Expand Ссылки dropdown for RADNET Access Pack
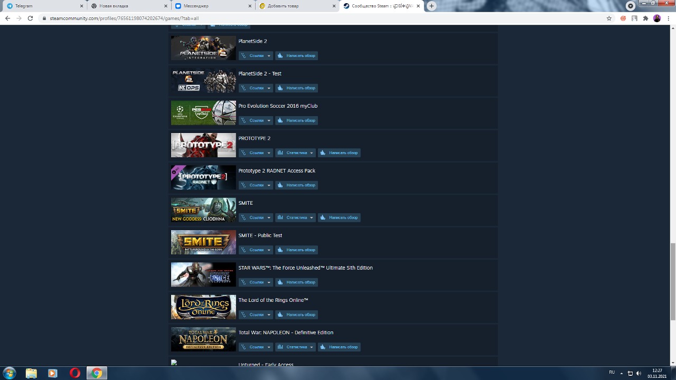The image size is (676, 380). [256, 185]
